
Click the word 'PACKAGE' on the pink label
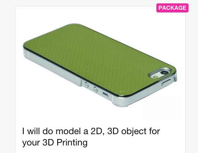172,8
